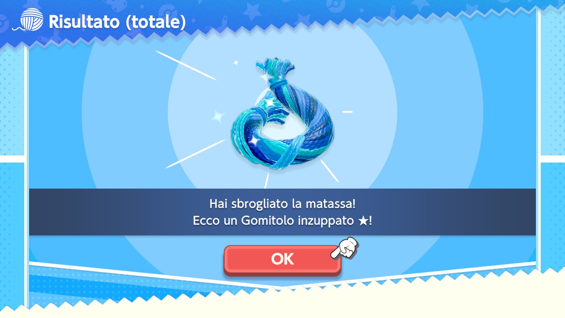Click the dotted blue panel on the right edge
The image size is (565, 318).
(553, 84)
